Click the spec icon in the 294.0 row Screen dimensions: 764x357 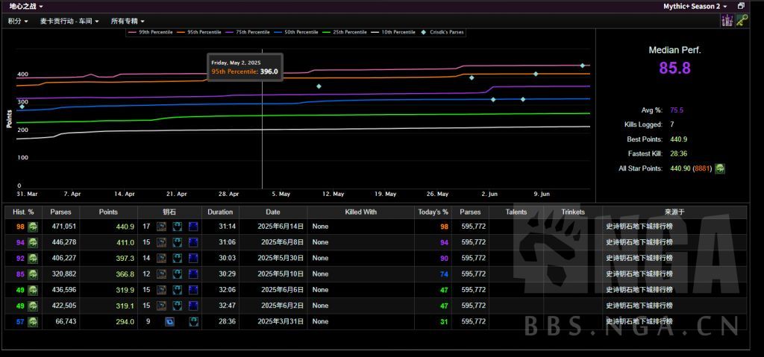point(33,321)
